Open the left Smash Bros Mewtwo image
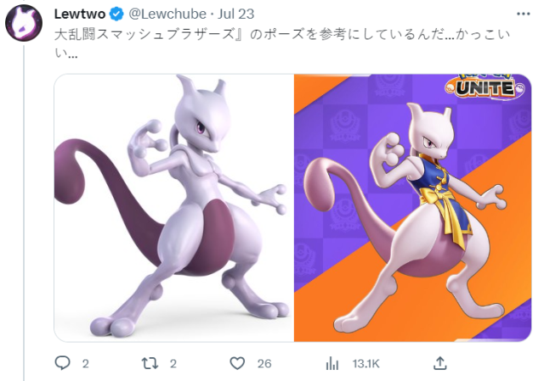Viewport: 544px width, 381px height. (173, 208)
